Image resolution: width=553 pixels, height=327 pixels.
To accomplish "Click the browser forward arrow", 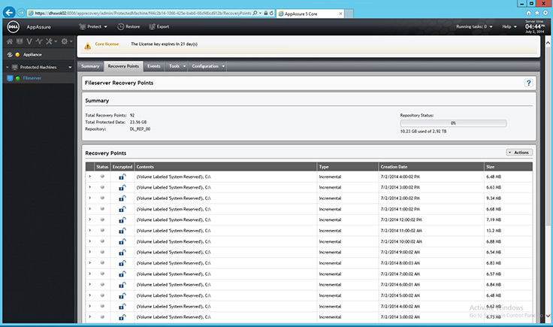I will point(21,13).
